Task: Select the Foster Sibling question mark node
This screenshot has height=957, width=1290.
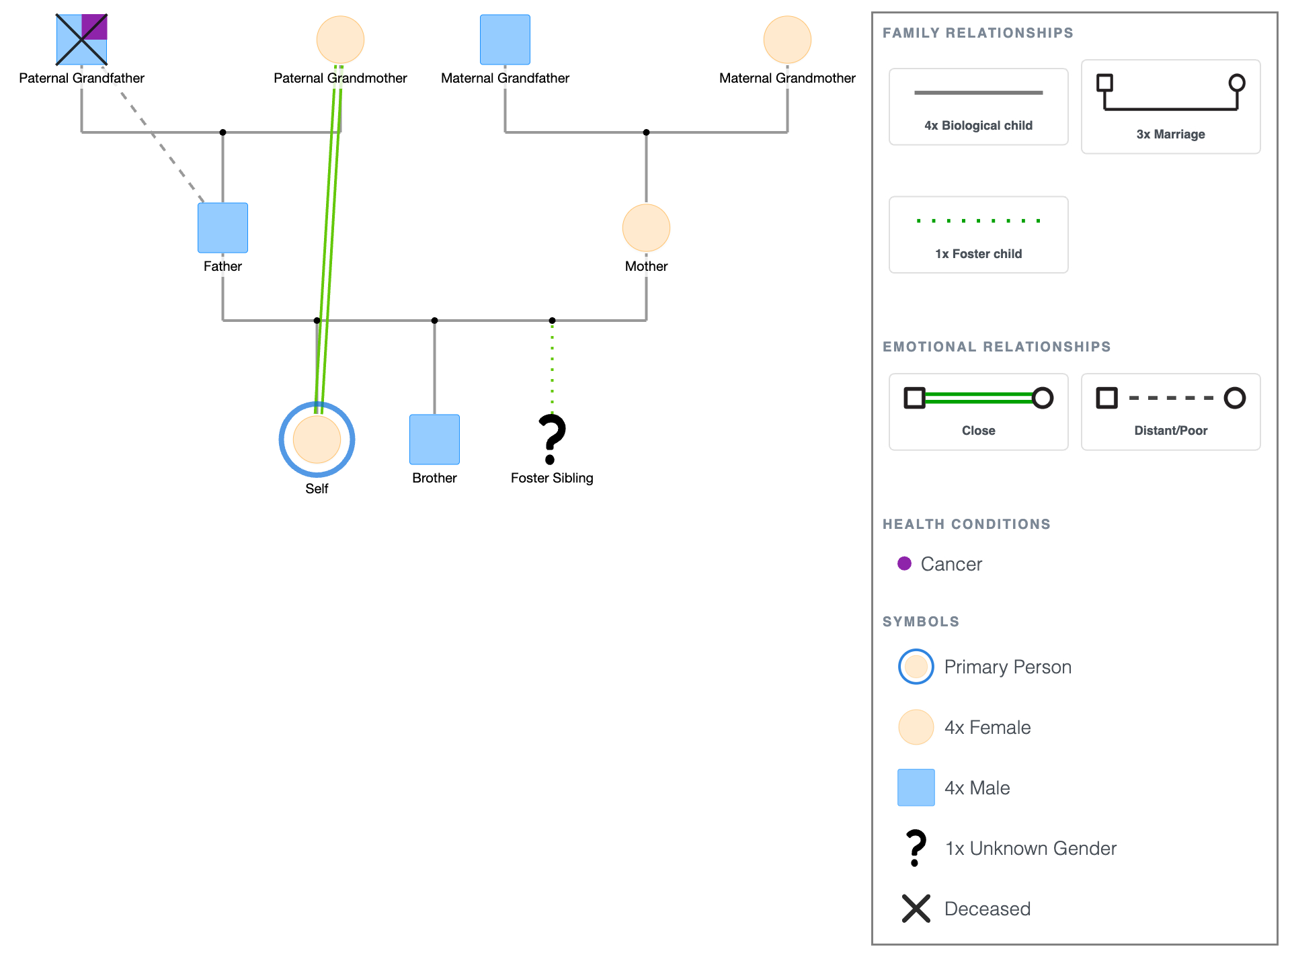Action: pos(552,440)
